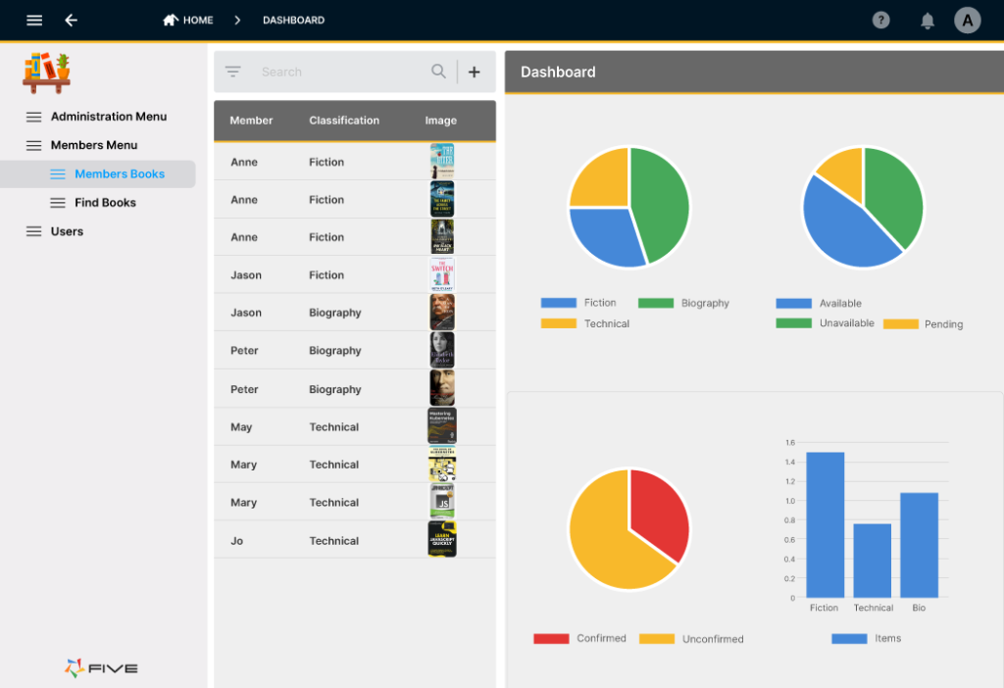Click the Confirmed red legend swatch
This screenshot has width=1004, height=688.
click(x=551, y=639)
